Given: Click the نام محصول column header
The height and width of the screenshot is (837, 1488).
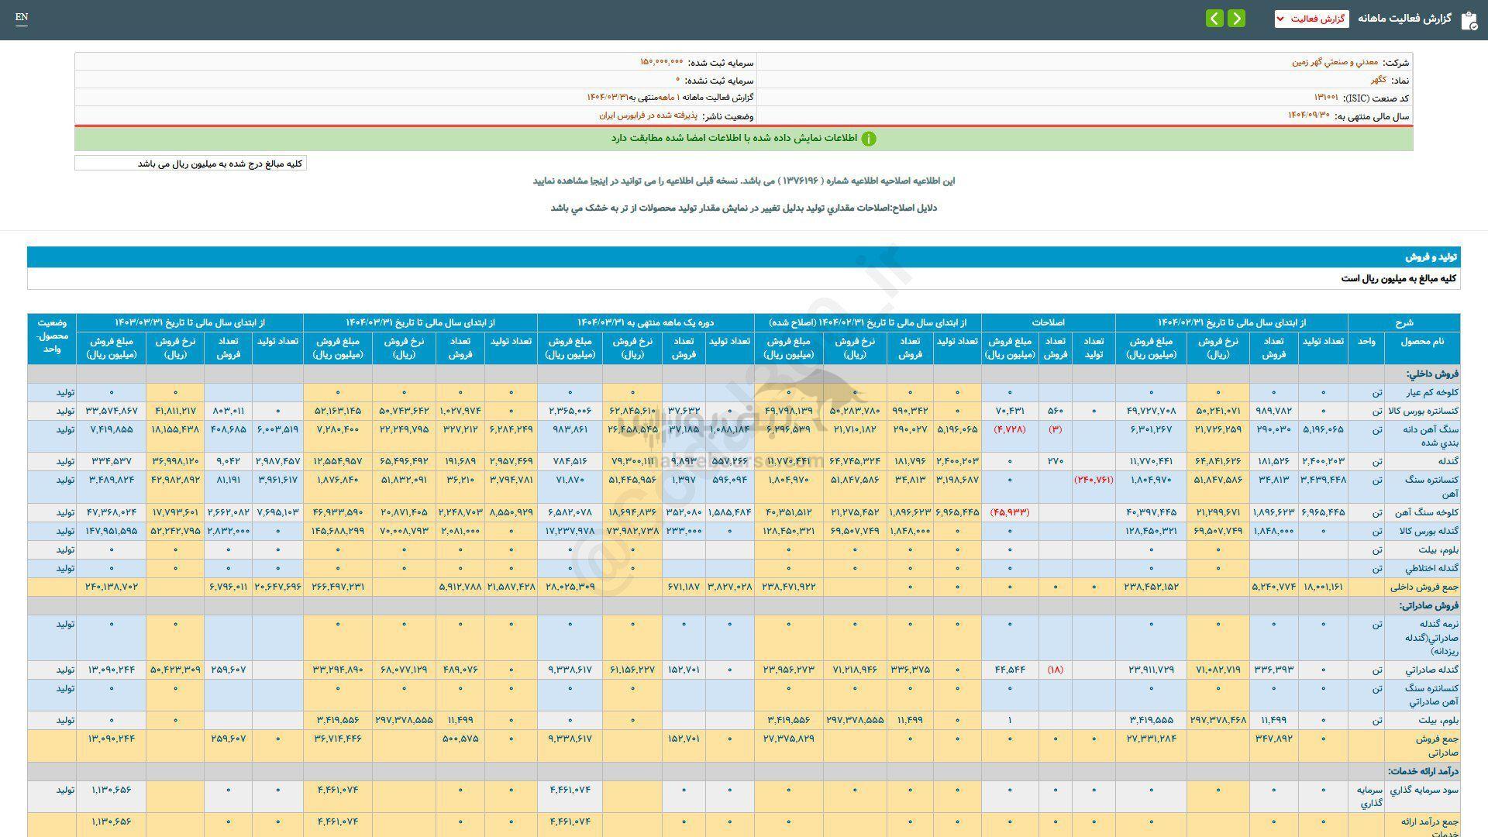Looking at the screenshot, I should click(x=1422, y=341).
